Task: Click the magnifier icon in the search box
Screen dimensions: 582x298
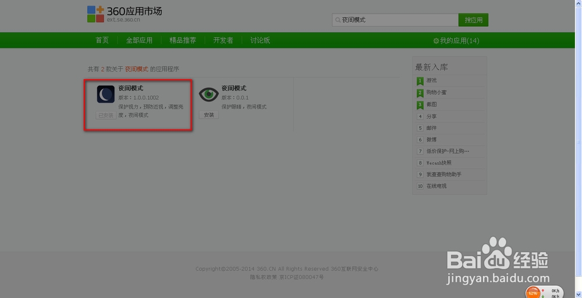Action: pyautogui.click(x=338, y=20)
